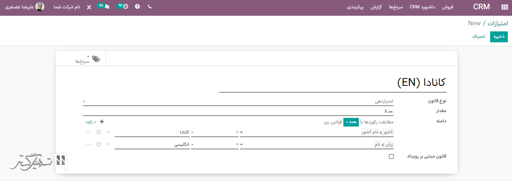Viewport: 512px width, 181px height.
Task: Open the همه match-type dropdown
Action: (351, 122)
